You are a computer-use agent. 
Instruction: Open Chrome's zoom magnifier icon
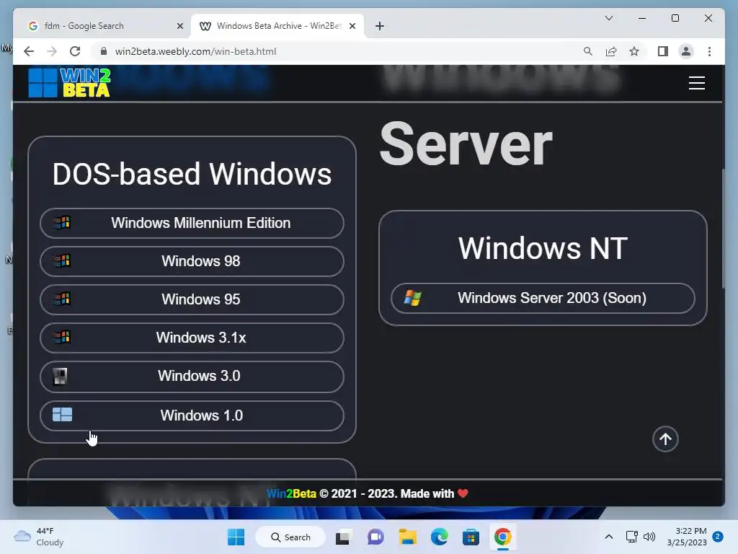[x=588, y=51]
